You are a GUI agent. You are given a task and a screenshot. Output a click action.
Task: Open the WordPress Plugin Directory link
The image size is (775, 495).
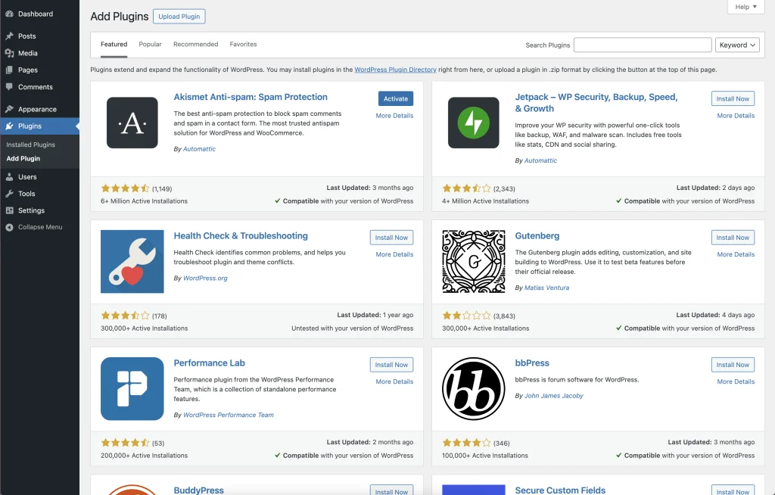pyautogui.click(x=395, y=70)
